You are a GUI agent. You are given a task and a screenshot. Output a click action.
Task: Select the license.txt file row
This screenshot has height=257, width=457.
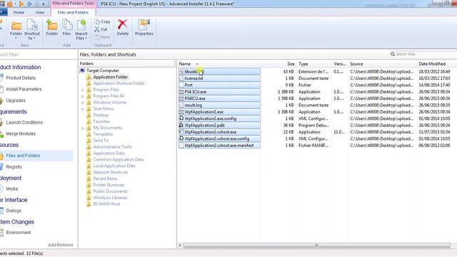click(x=219, y=79)
